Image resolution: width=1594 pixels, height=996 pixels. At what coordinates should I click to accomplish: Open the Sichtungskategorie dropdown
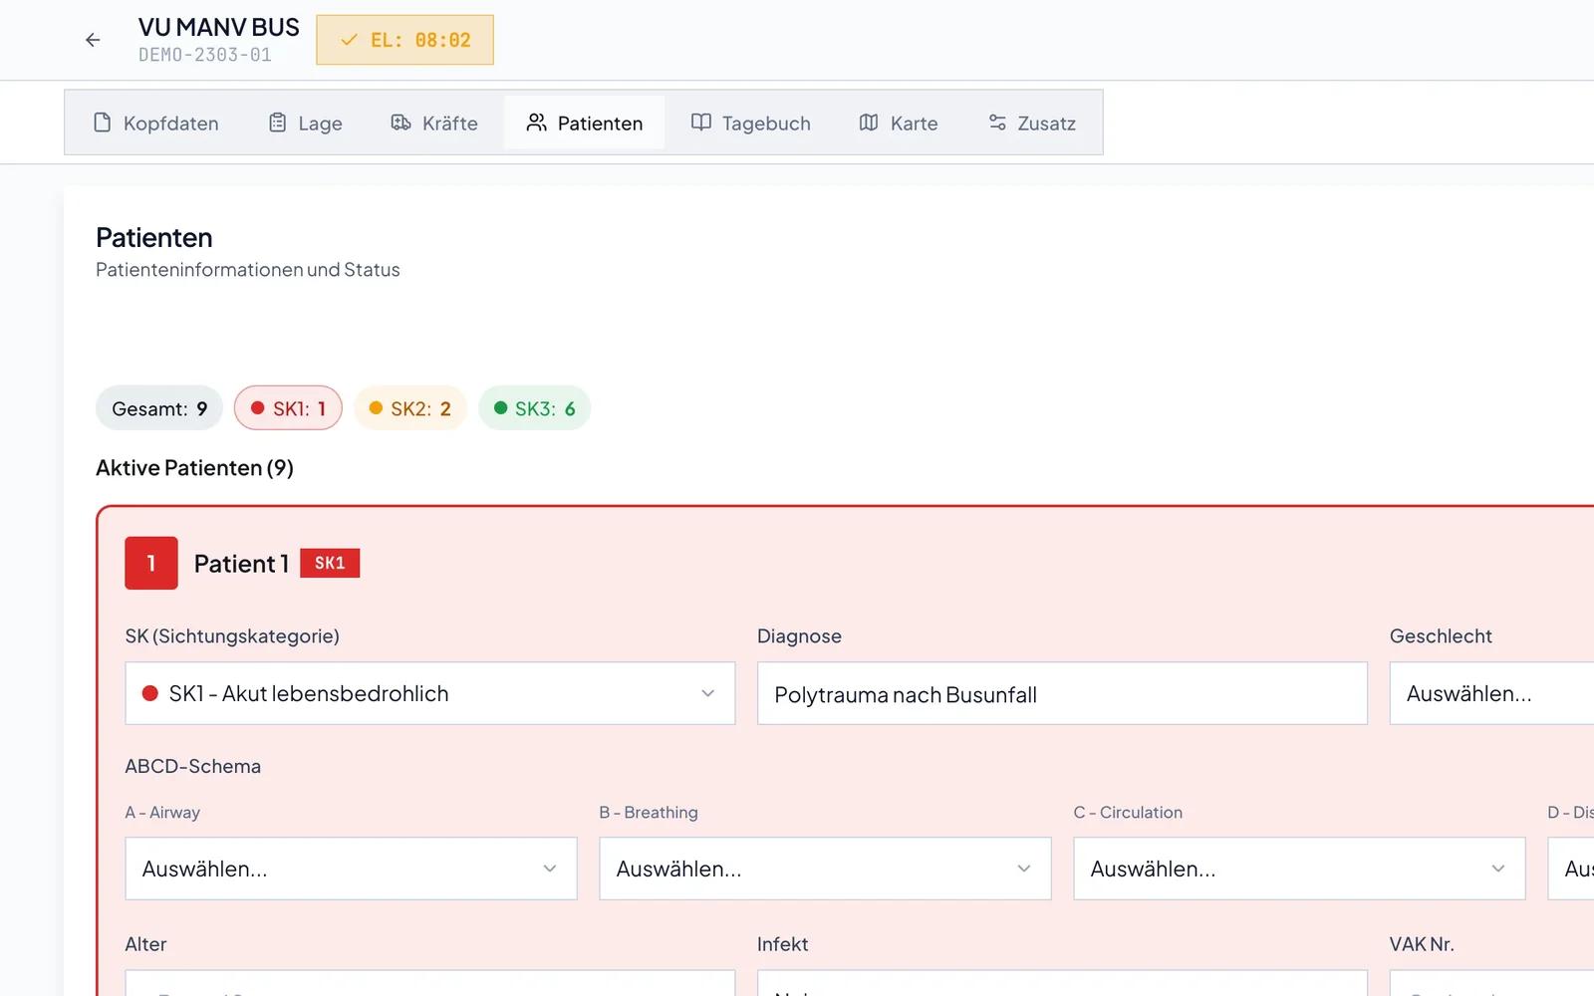pos(430,693)
